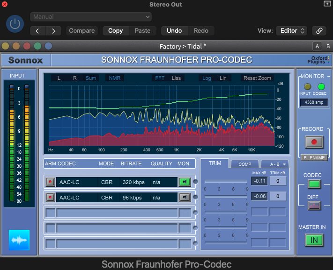
Task: Set frequency scale to Lin
Action: click(223, 78)
